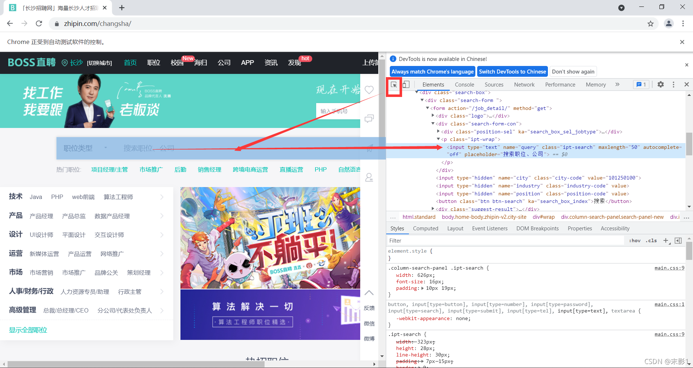Open the 公司 navigation link

224,63
